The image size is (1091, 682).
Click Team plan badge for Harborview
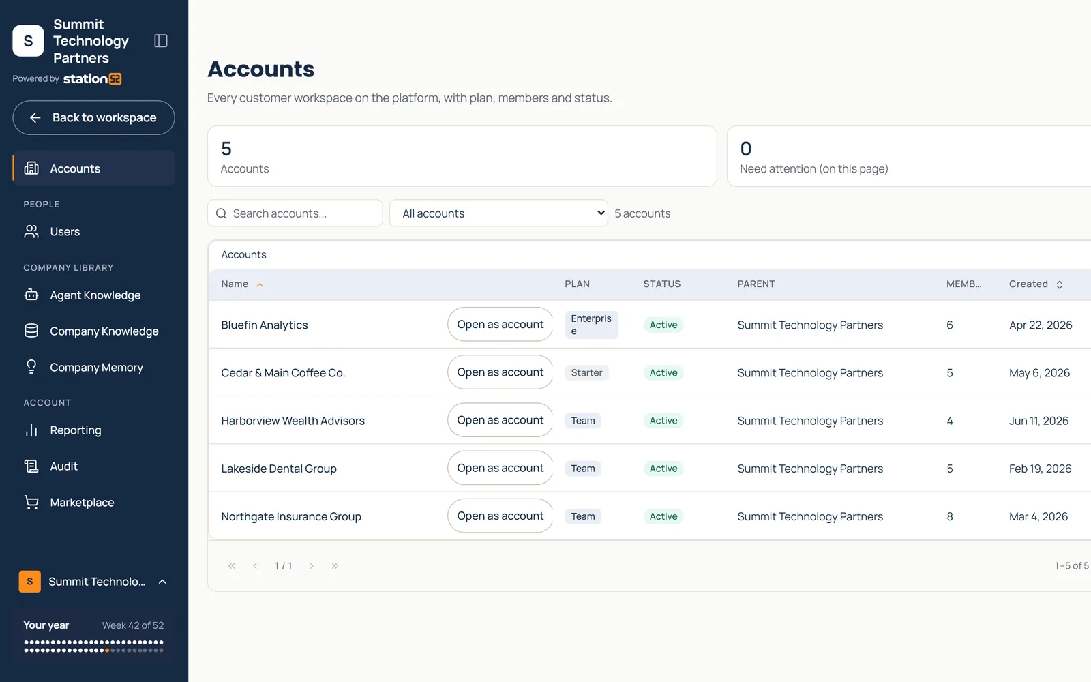pyautogui.click(x=583, y=421)
